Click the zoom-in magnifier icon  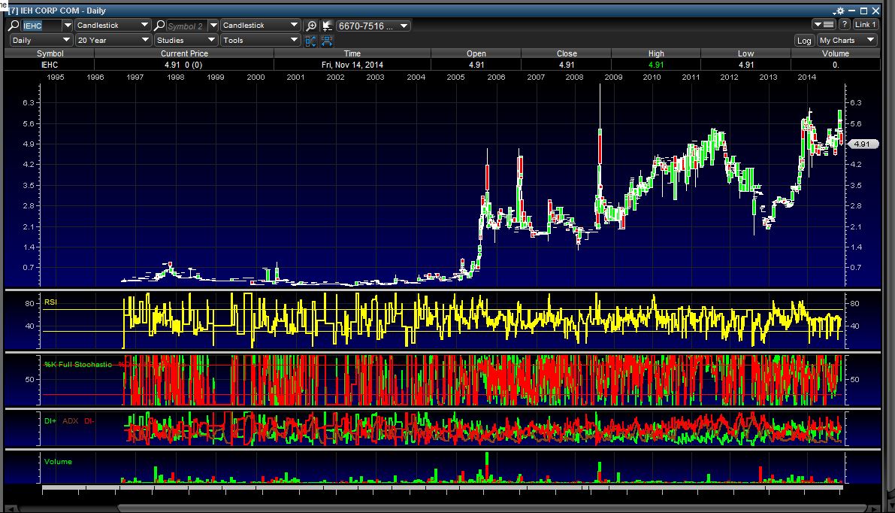(x=312, y=26)
